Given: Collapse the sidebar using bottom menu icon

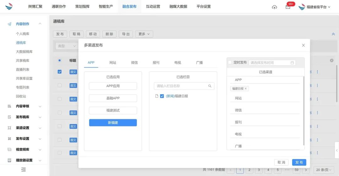Looking at the screenshot, I should [24, 169].
